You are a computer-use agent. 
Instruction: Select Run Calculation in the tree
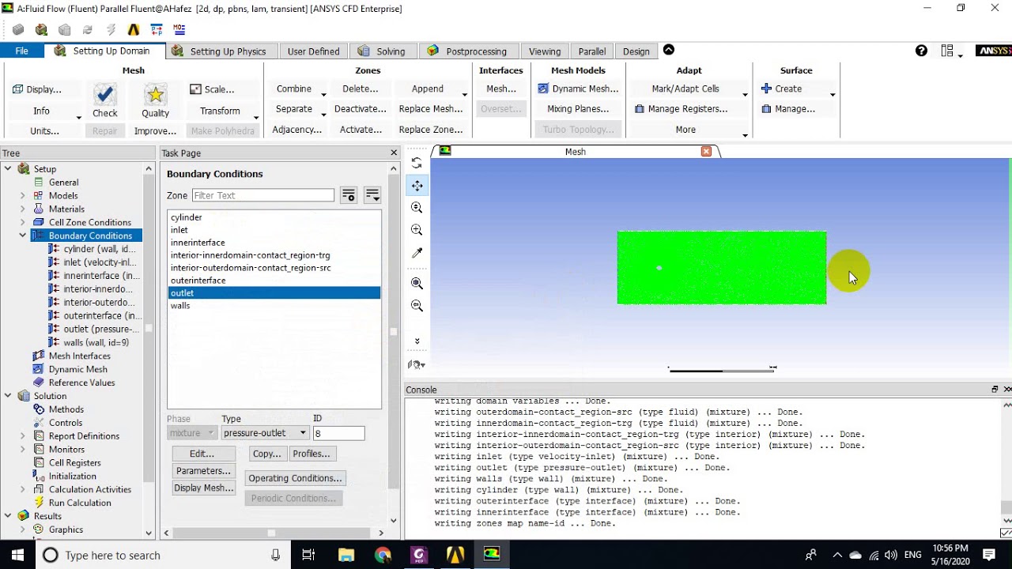click(x=80, y=503)
